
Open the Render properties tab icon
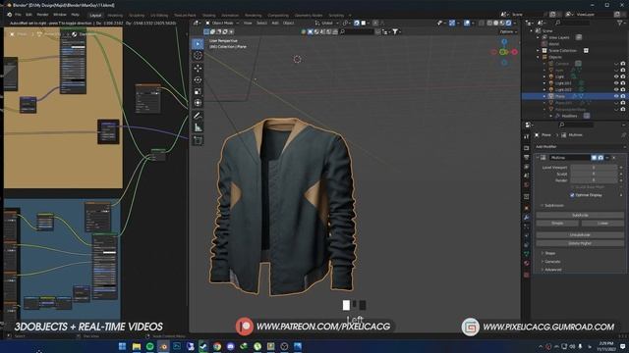[x=527, y=148]
